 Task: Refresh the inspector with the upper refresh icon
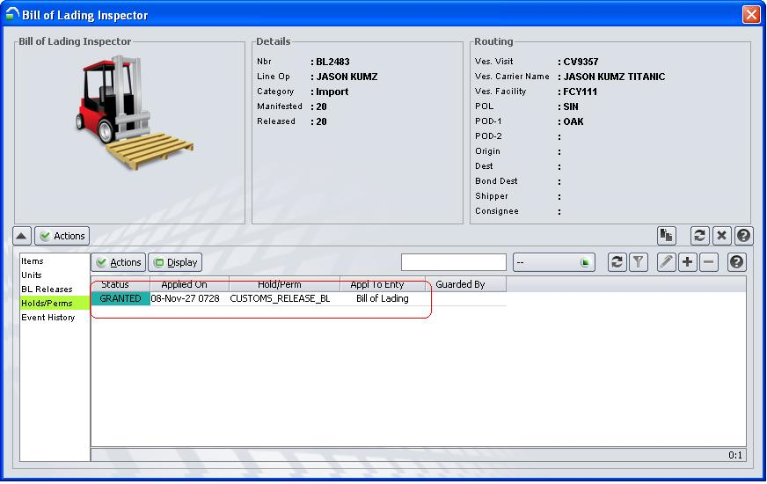coord(699,235)
